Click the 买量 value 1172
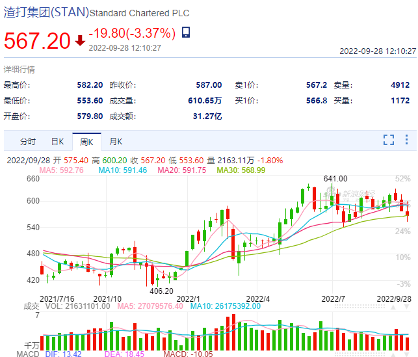The image size is (418, 357). [400, 101]
